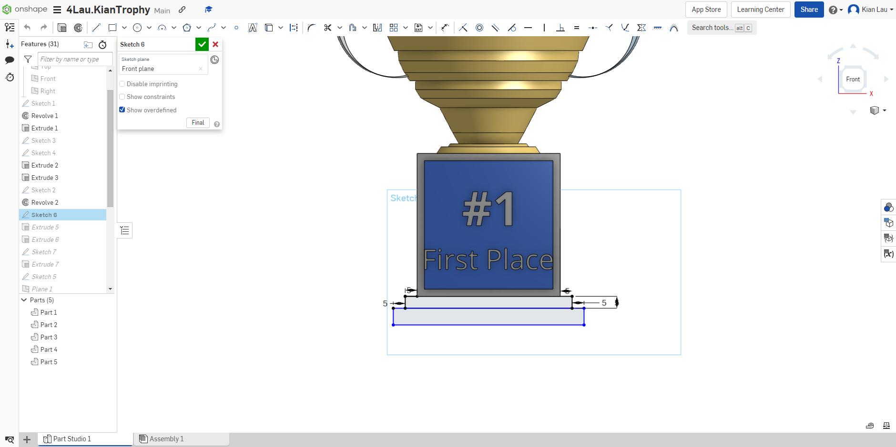
Task: Apply the Fix constraint
Action: coord(658,28)
